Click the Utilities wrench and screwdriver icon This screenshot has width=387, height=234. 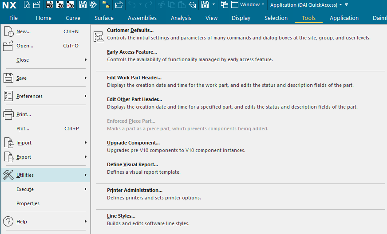click(8, 175)
